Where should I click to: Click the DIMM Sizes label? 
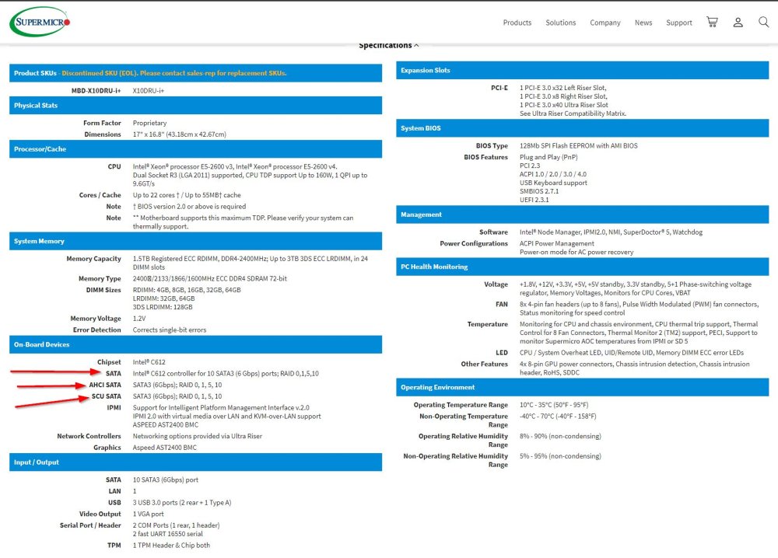click(x=103, y=290)
